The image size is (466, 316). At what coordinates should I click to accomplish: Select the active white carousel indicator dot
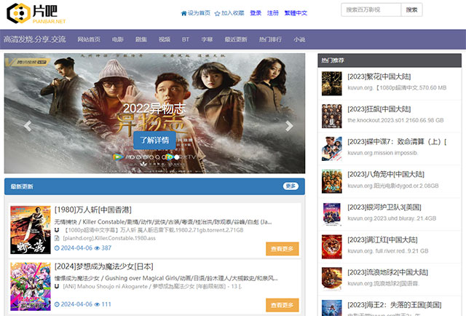click(x=176, y=157)
